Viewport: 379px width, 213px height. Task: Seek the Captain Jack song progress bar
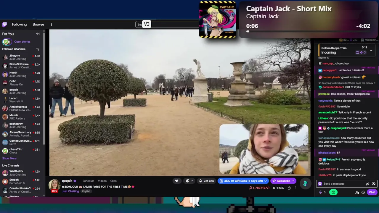[308, 31]
